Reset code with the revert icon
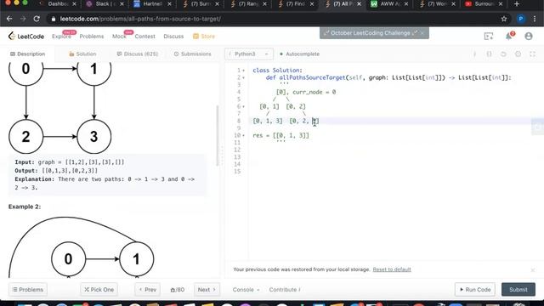 point(503,54)
